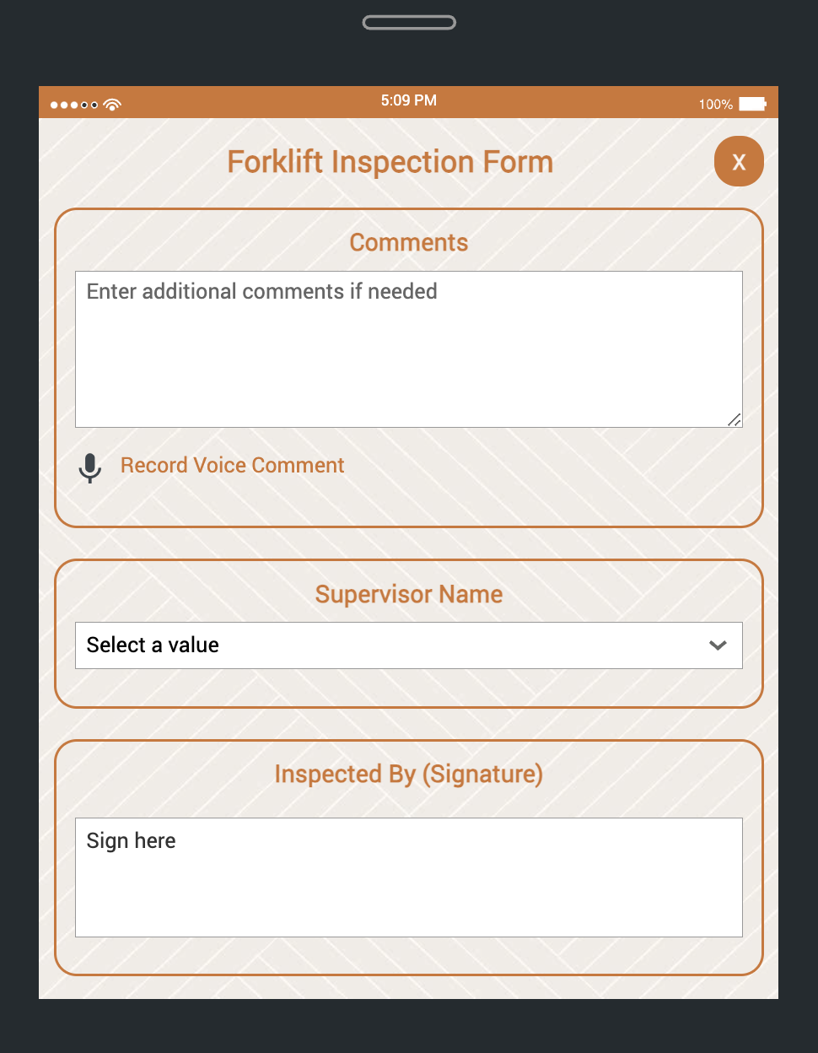Click Record Voice Comment
818x1053 pixels.
point(232,465)
